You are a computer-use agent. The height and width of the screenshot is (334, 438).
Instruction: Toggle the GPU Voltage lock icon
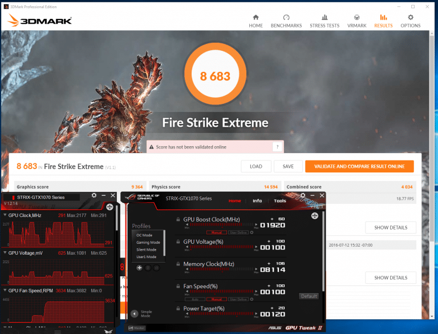178,242
